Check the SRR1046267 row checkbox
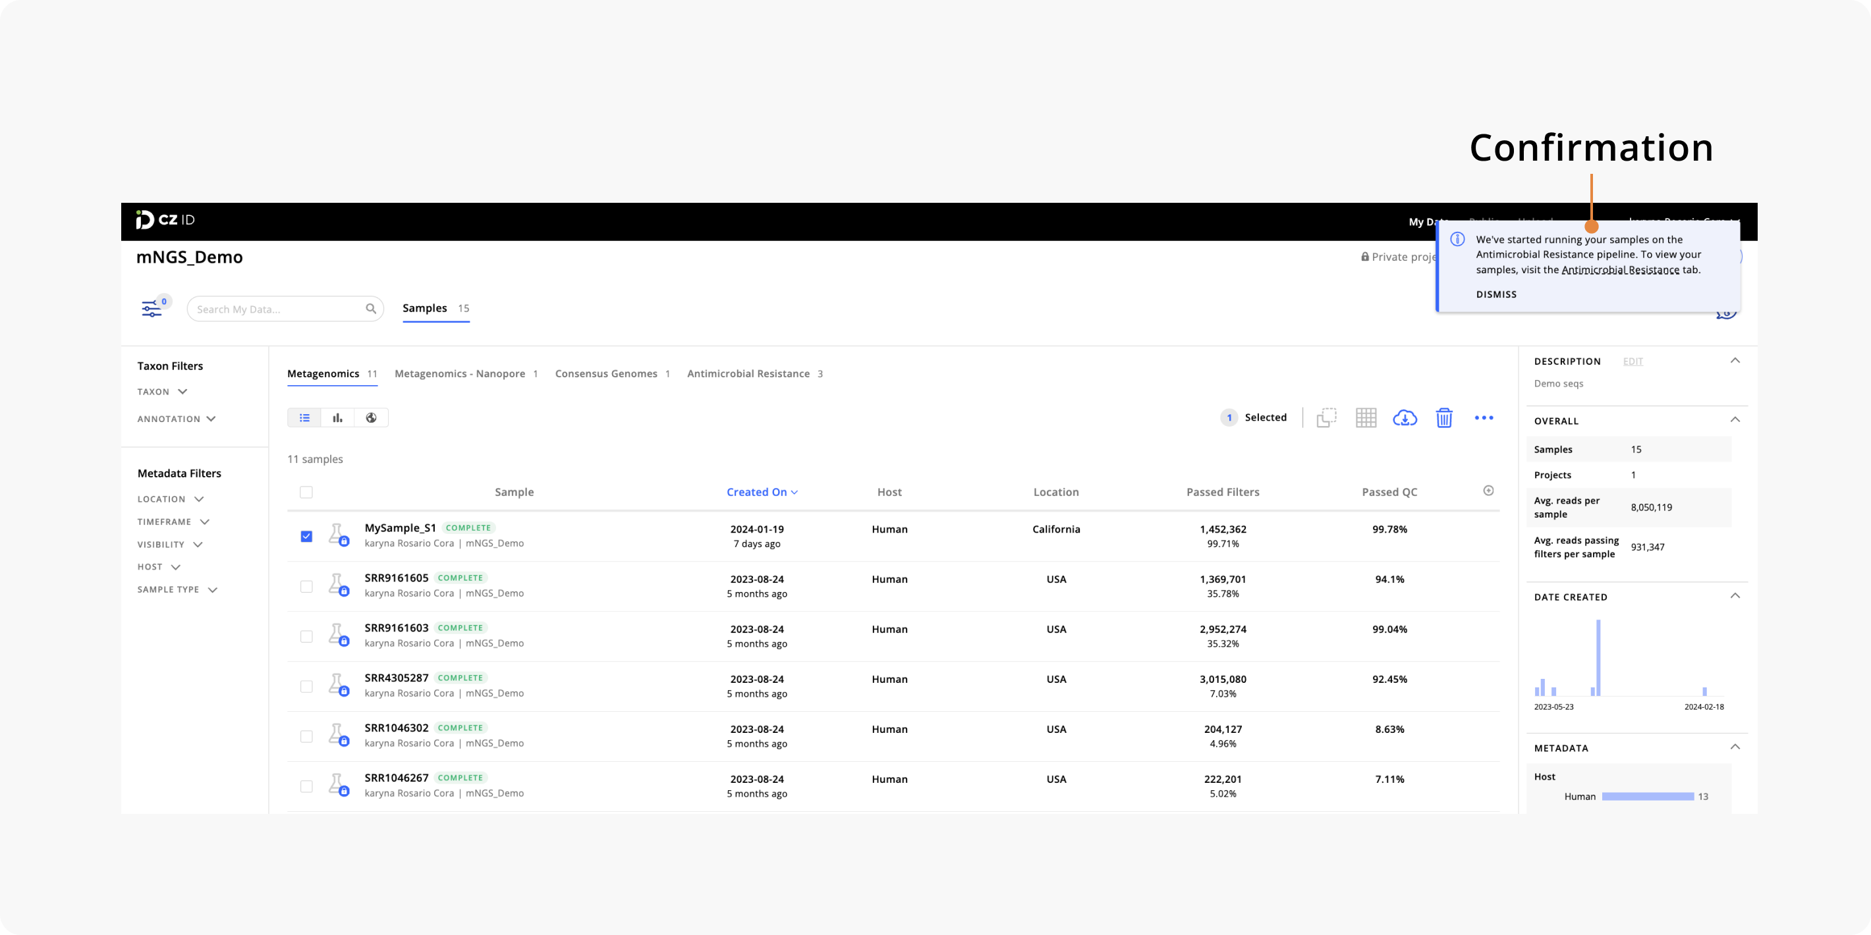This screenshot has width=1871, height=935. 306,787
